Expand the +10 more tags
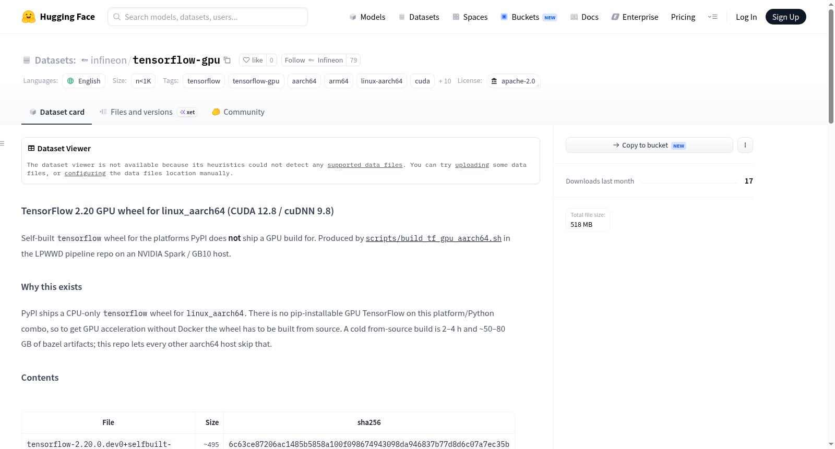 coord(445,81)
